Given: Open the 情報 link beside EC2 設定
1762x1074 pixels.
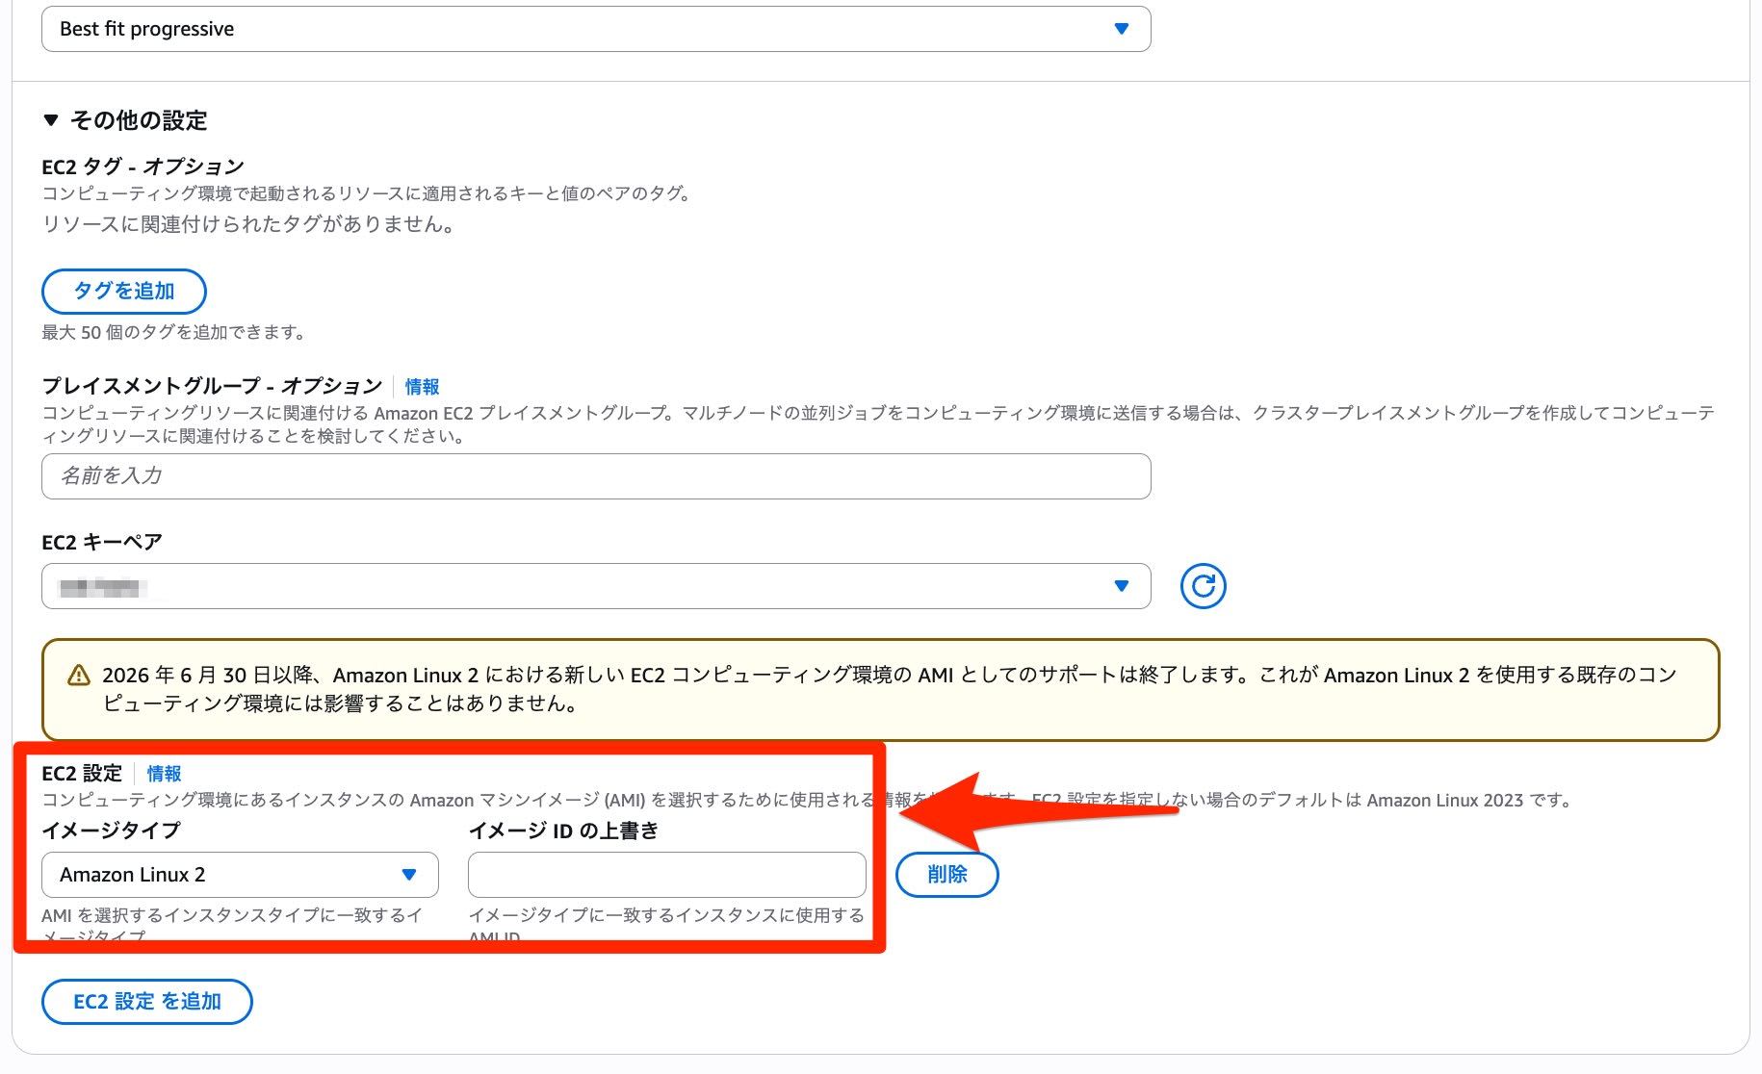Looking at the screenshot, I should coord(162,773).
